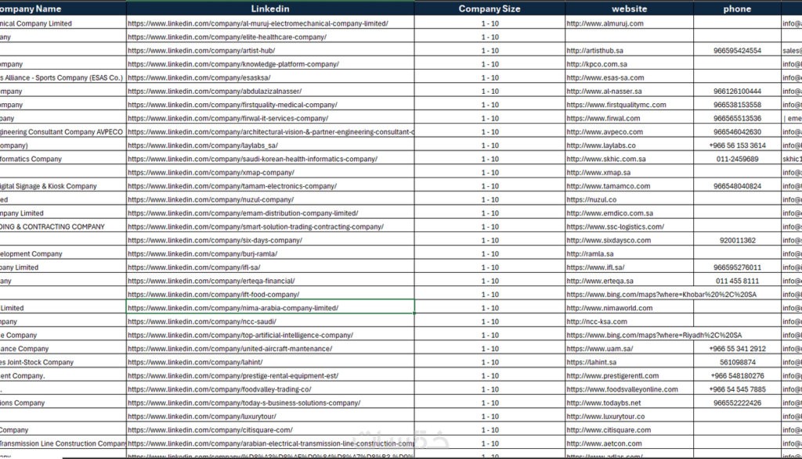This screenshot has width=802, height=459.
Task: Click the lahint LinkedIn URL cell
Action: click(270, 362)
